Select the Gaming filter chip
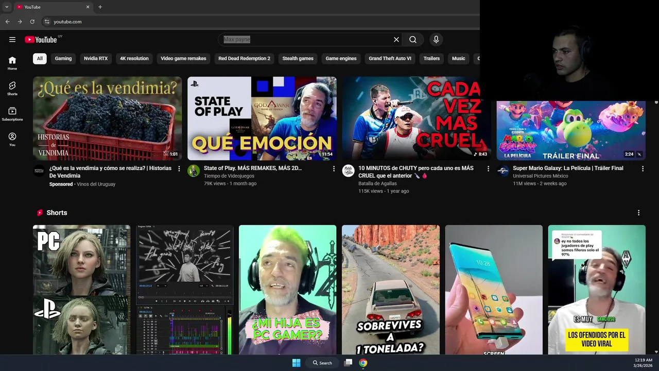659x371 pixels. 63,58
